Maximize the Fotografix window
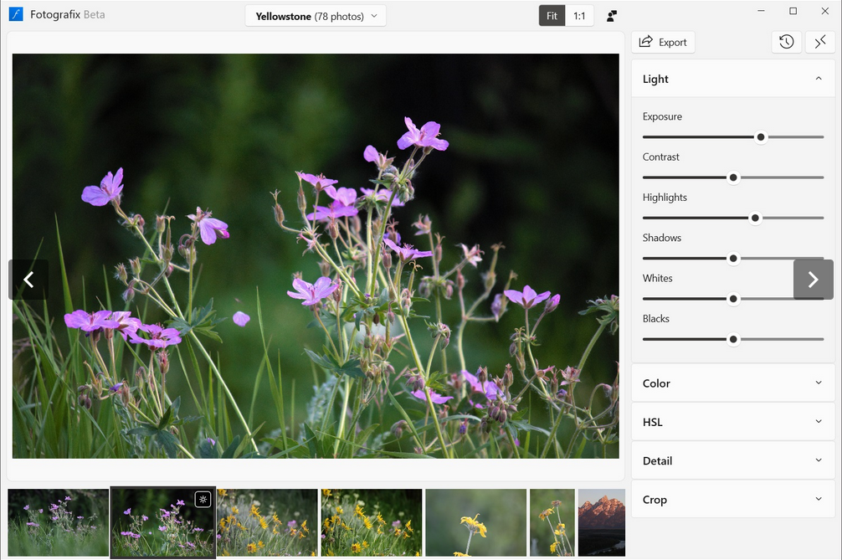The height and width of the screenshot is (560, 842). coord(793,11)
